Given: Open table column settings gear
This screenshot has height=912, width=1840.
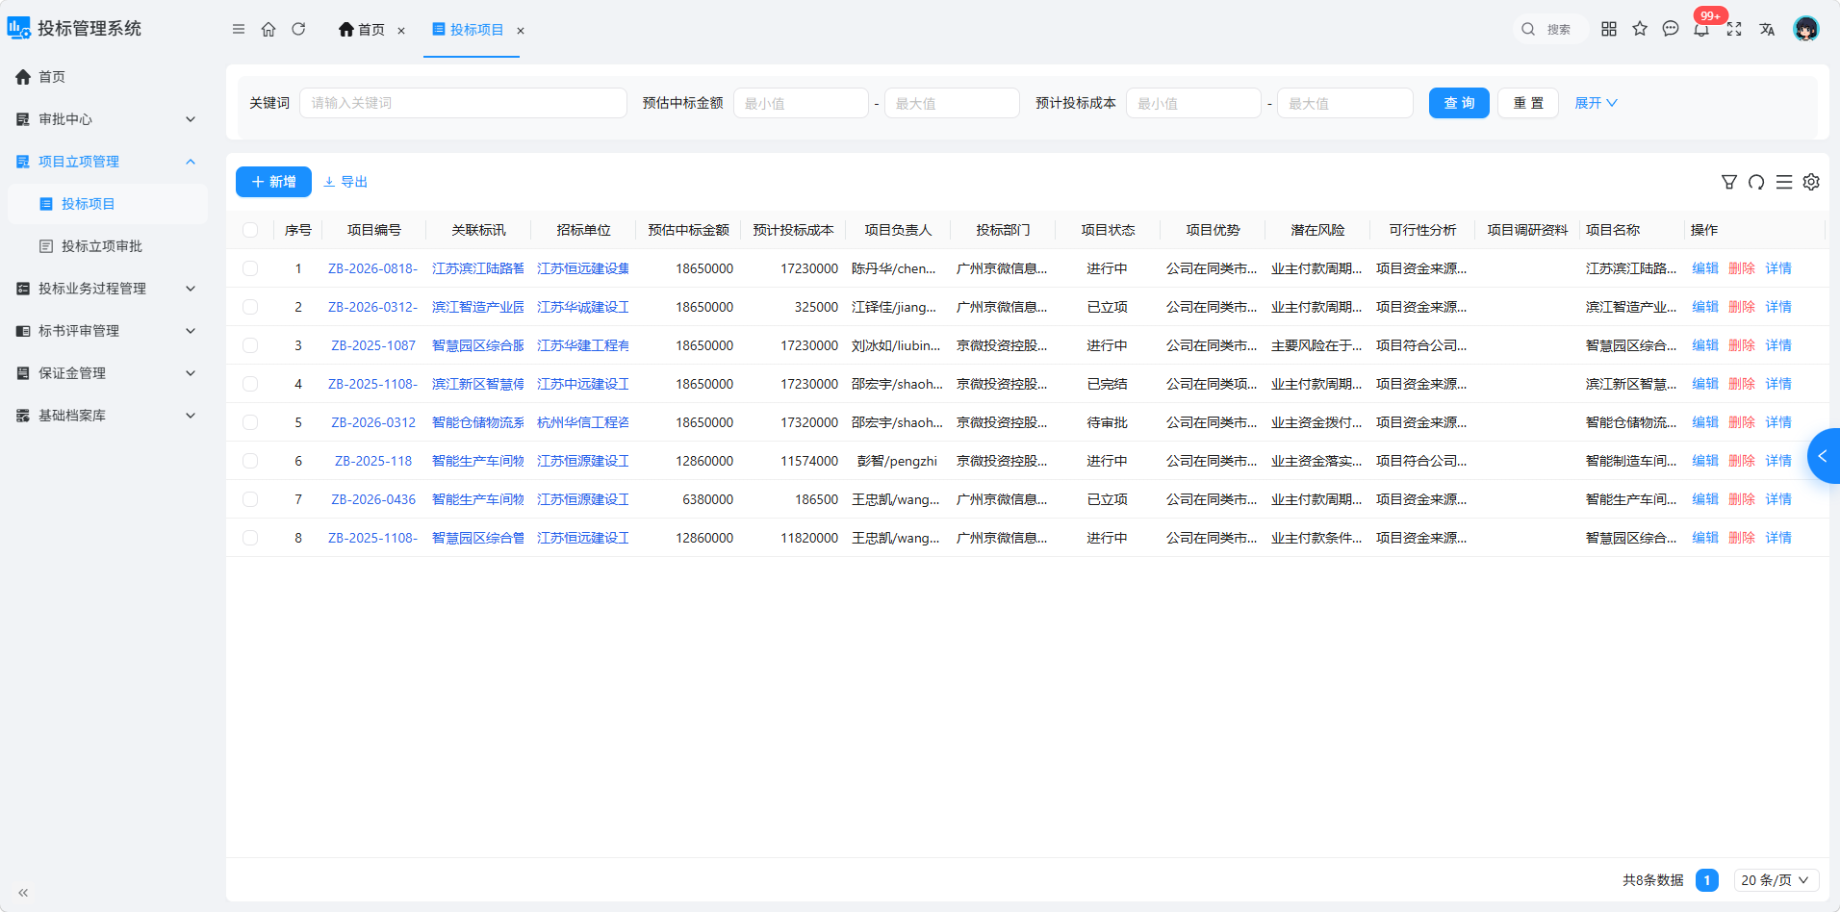Looking at the screenshot, I should click(1811, 182).
